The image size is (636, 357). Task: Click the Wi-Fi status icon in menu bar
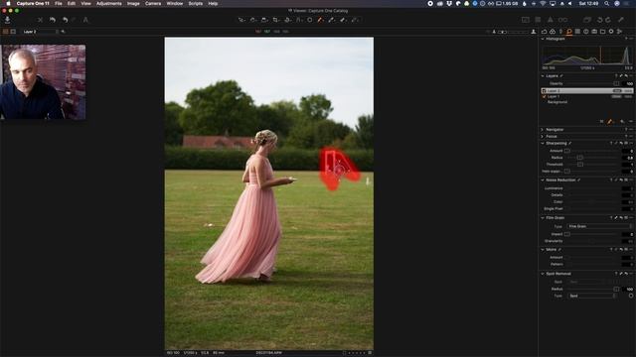(543, 3)
